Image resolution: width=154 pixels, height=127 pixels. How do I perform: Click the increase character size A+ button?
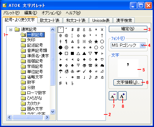pyautogui.click(x=122, y=96)
